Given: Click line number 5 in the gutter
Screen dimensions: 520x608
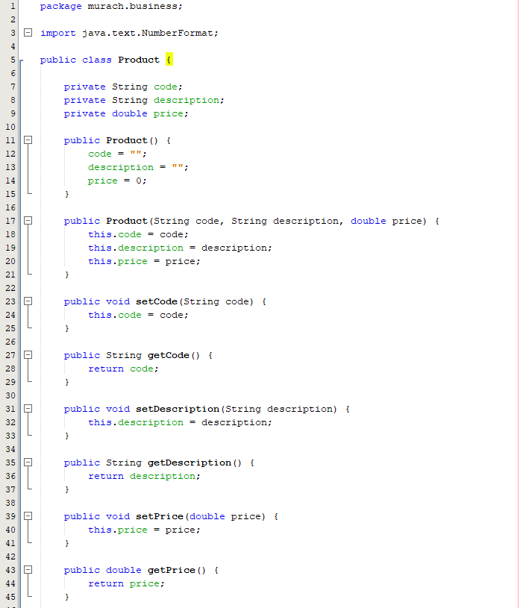Looking at the screenshot, I should [x=13, y=60].
